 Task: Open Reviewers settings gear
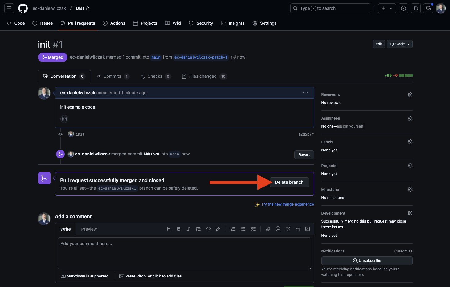[x=410, y=95]
